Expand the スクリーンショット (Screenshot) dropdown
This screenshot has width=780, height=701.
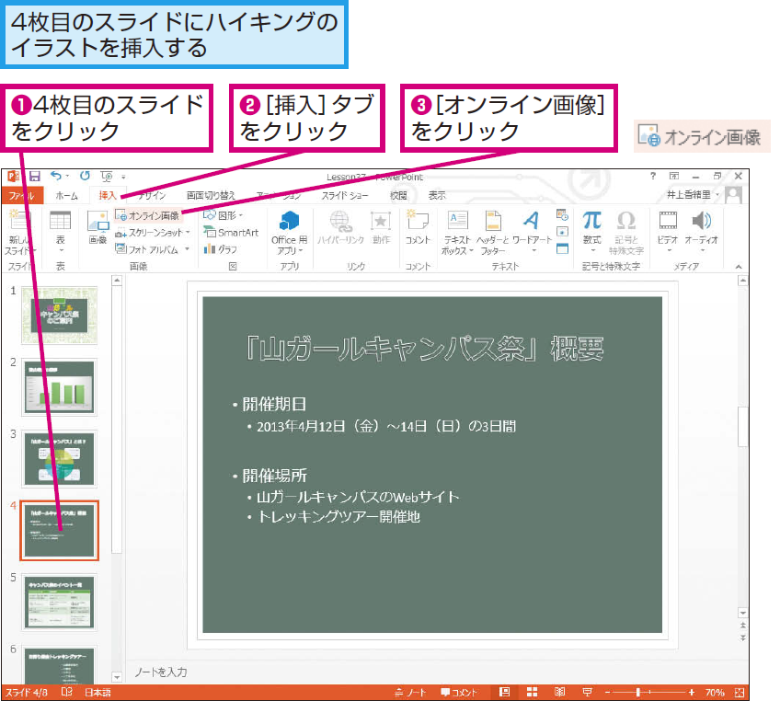[x=188, y=233]
